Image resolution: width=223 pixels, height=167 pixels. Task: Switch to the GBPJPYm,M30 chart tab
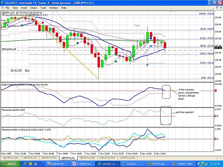(87, 158)
